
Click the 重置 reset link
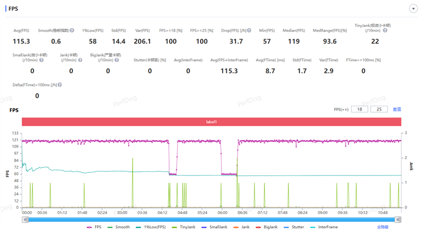pyautogui.click(x=397, y=109)
